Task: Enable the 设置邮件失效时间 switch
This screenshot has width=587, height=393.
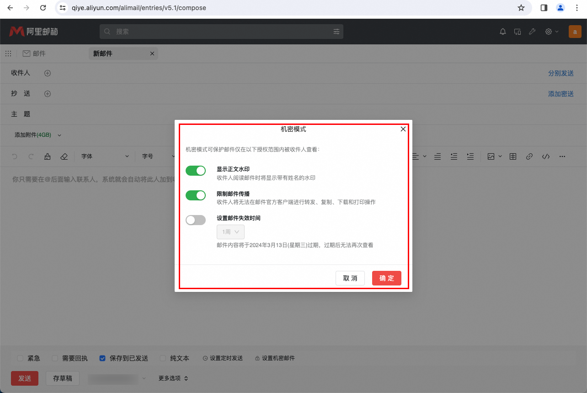Action: tap(196, 220)
